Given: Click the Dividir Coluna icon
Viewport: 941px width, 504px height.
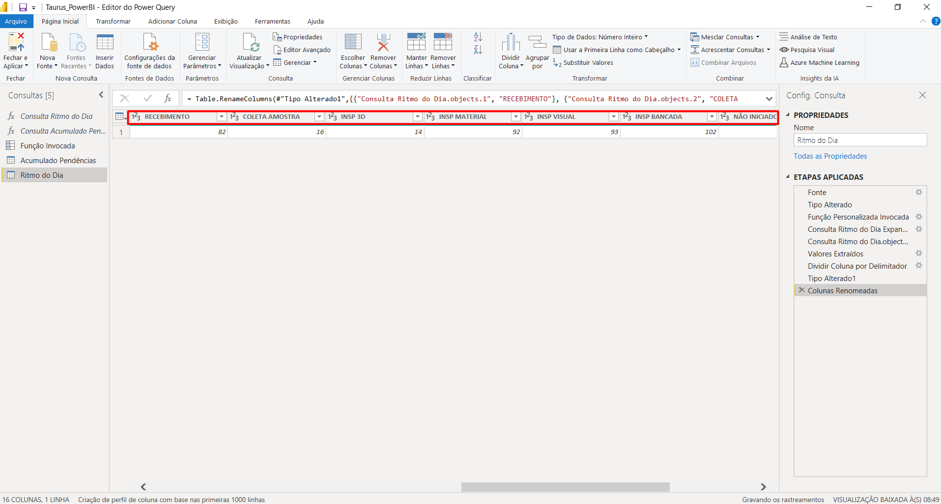Looking at the screenshot, I should click(511, 42).
